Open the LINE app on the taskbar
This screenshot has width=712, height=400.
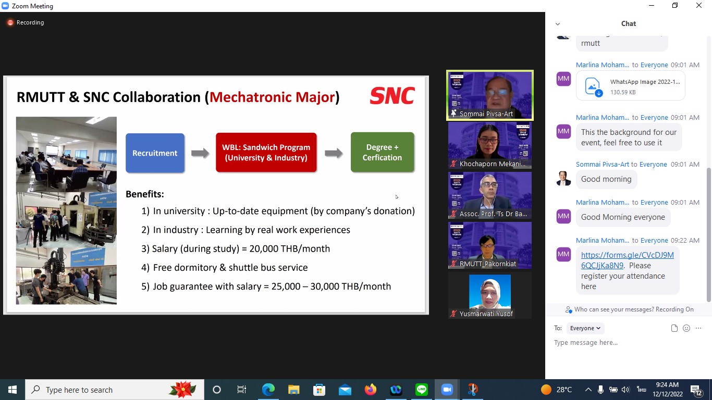click(x=421, y=390)
